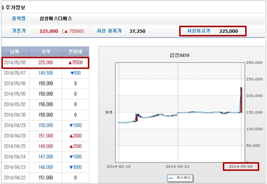The width and height of the screenshot is (267, 184).
Task: Select the 2014/04/23 date cell
Action: [x=15, y=167]
